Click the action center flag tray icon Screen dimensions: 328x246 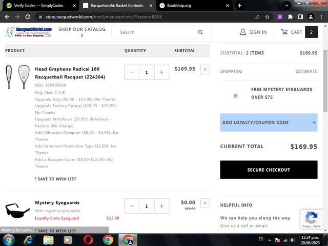(x=277, y=240)
